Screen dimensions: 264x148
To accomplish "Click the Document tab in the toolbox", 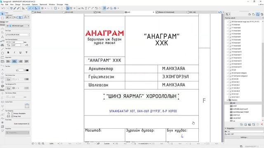I will click(2, 25).
